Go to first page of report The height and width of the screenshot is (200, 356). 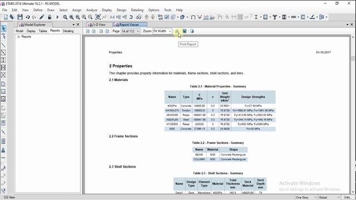[88, 31]
